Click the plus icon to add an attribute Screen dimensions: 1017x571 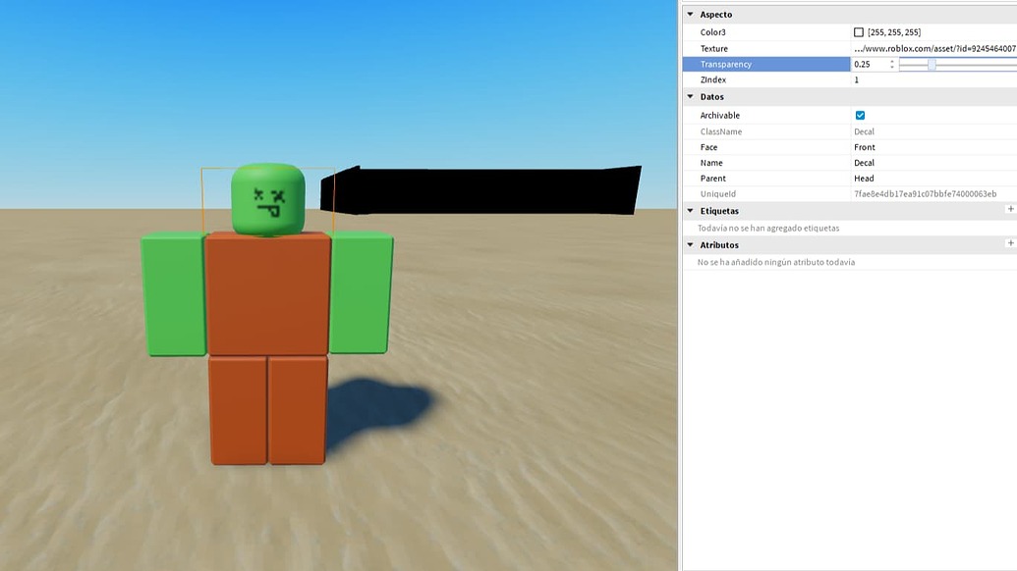point(1011,243)
